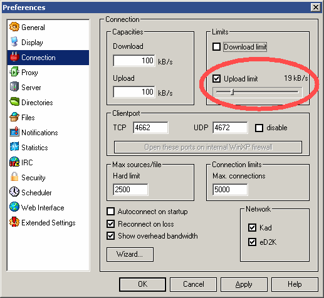Image resolution: width=324 pixels, height=298 pixels.
Task: Confirm preferences with OK
Action: tap(143, 284)
